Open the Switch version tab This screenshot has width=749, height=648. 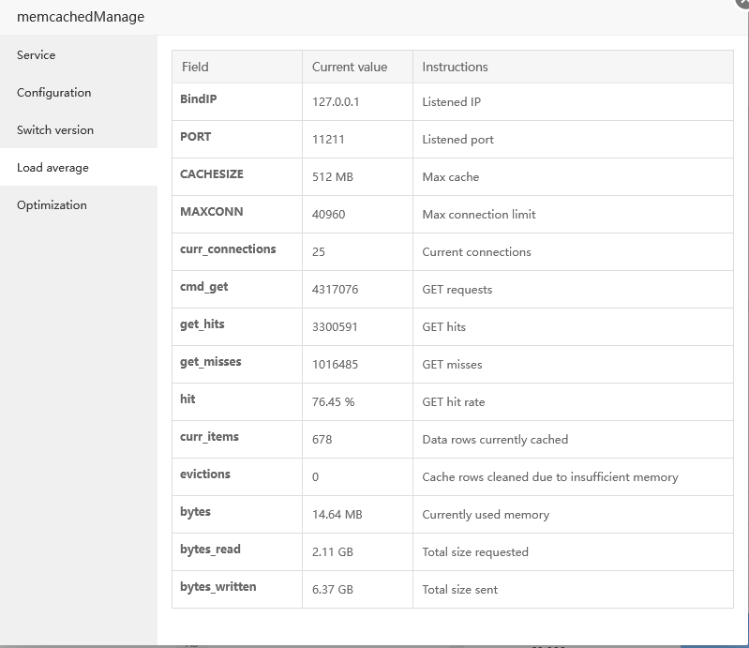coord(55,130)
